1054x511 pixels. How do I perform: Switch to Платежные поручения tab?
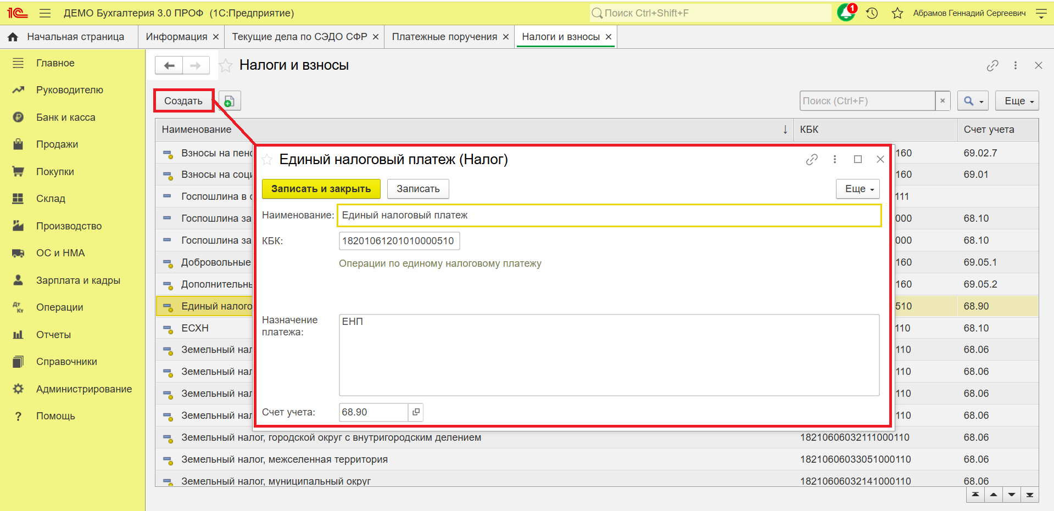click(x=444, y=37)
